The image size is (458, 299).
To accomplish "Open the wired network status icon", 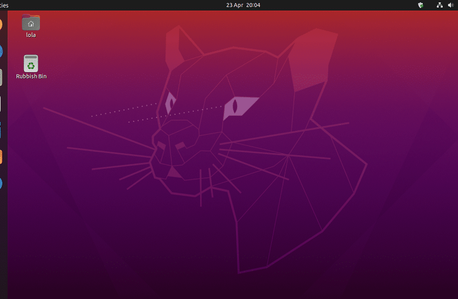I will (439, 5).
